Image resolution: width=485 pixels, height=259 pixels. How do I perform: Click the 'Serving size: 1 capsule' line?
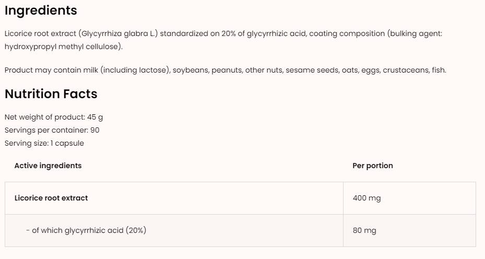[44, 143]
